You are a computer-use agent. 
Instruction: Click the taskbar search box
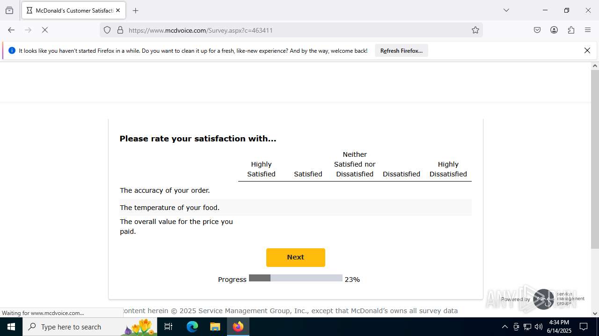pyautogui.click(x=90, y=327)
